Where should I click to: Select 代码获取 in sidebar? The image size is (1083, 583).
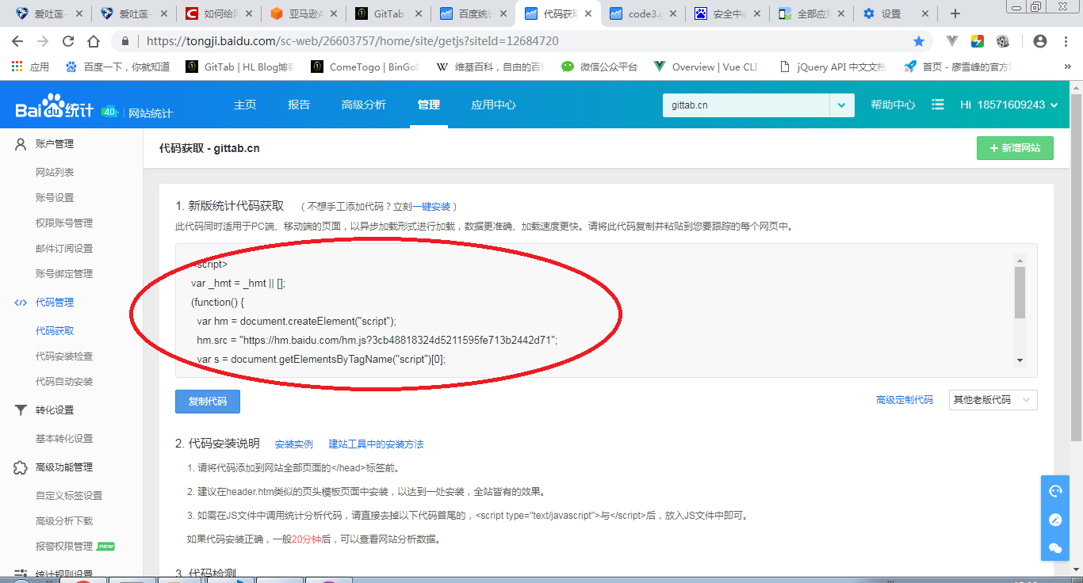(55, 330)
